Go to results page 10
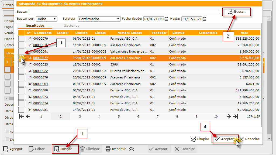This screenshot has height=155, width=276. pyautogui.click(x=216, y=116)
